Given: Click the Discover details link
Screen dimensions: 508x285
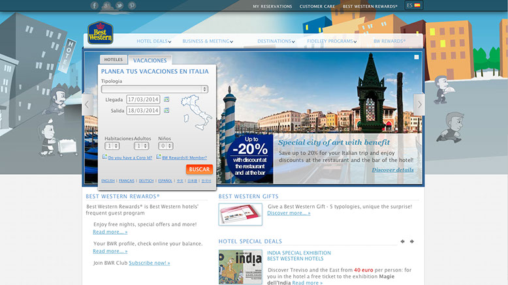Looking at the screenshot, I should coord(392,170).
